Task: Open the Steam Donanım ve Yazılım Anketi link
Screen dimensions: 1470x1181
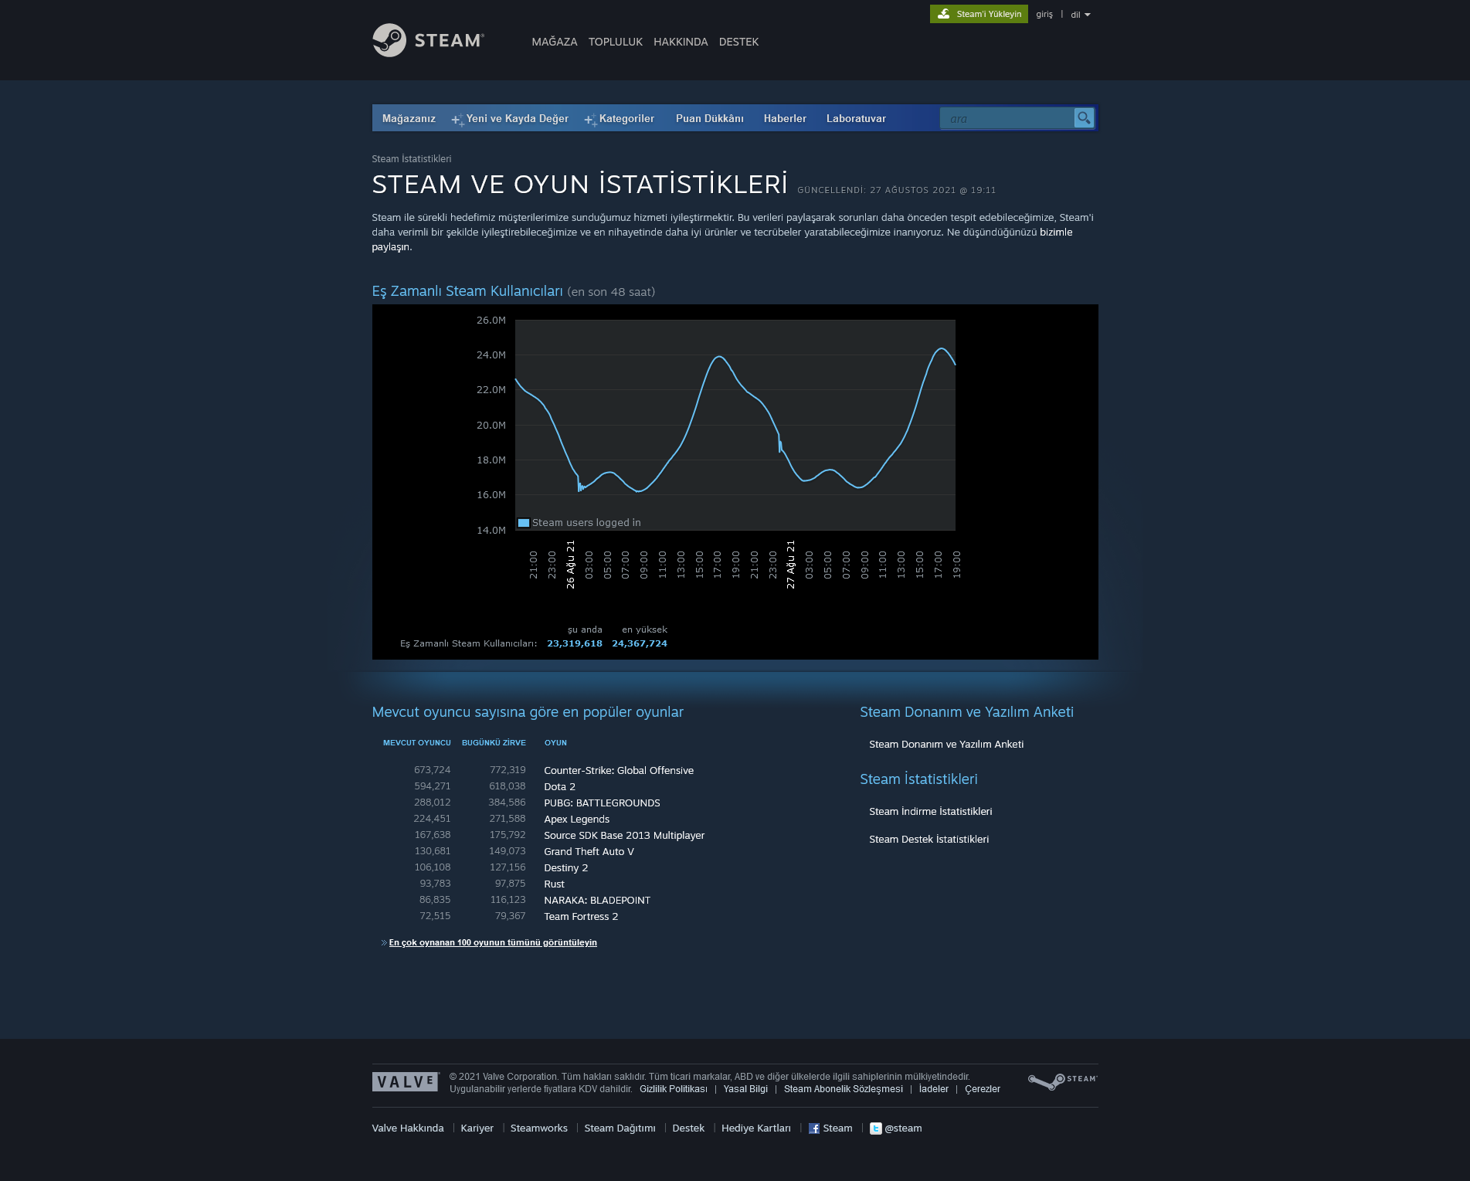Action: click(x=946, y=745)
